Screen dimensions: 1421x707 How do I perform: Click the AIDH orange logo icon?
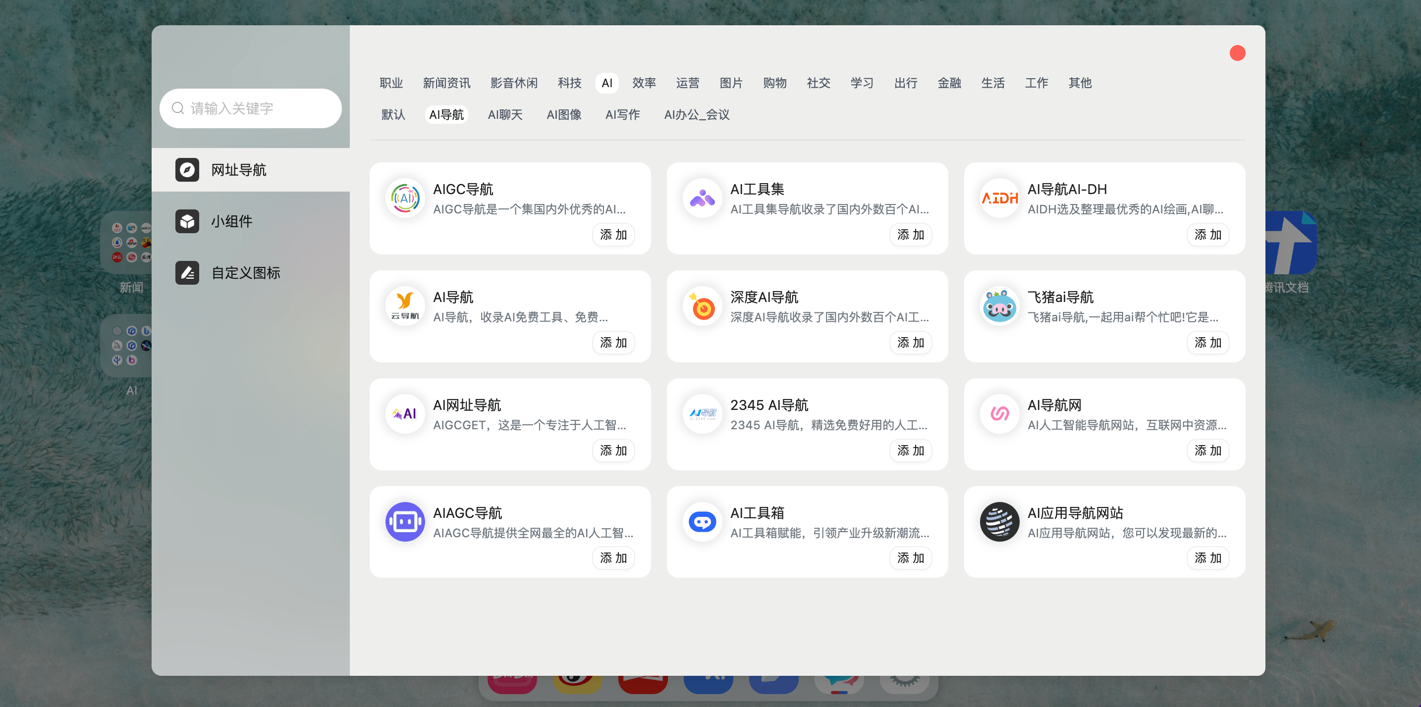(999, 198)
